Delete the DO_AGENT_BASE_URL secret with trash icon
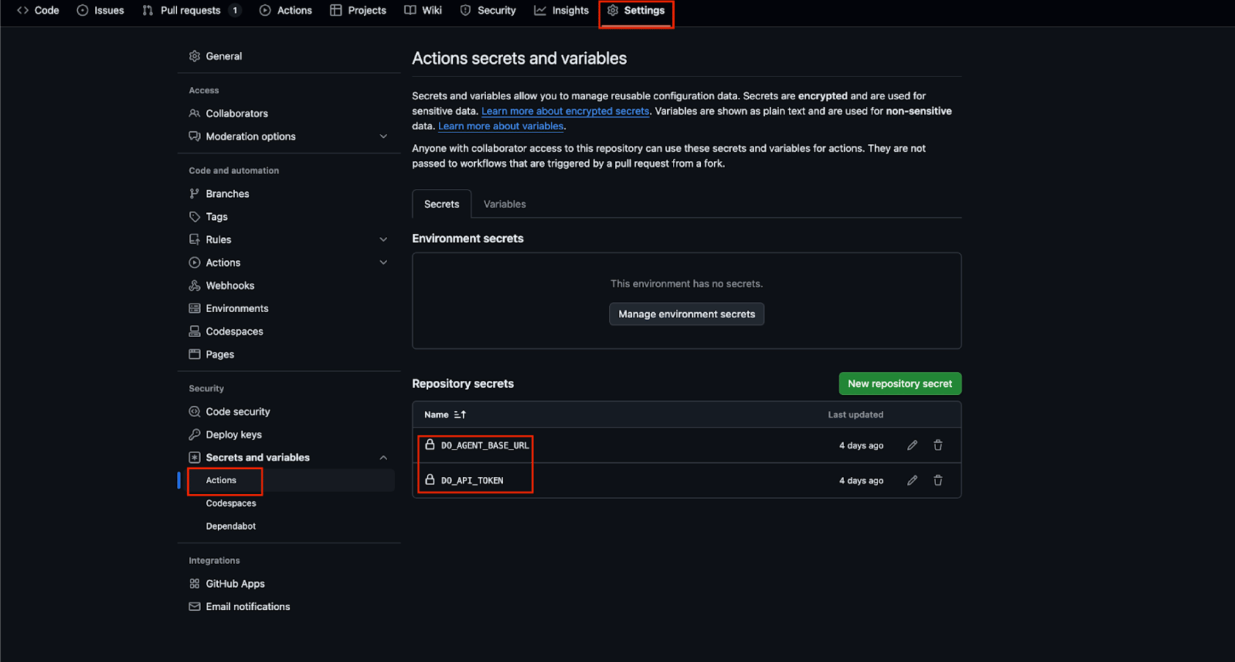1235x662 pixels. coord(938,445)
